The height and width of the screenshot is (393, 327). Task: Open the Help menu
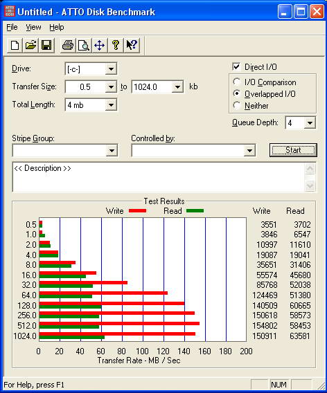click(x=57, y=27)
